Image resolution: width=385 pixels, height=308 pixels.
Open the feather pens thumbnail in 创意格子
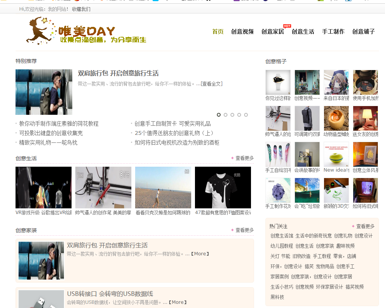point(278,154)
